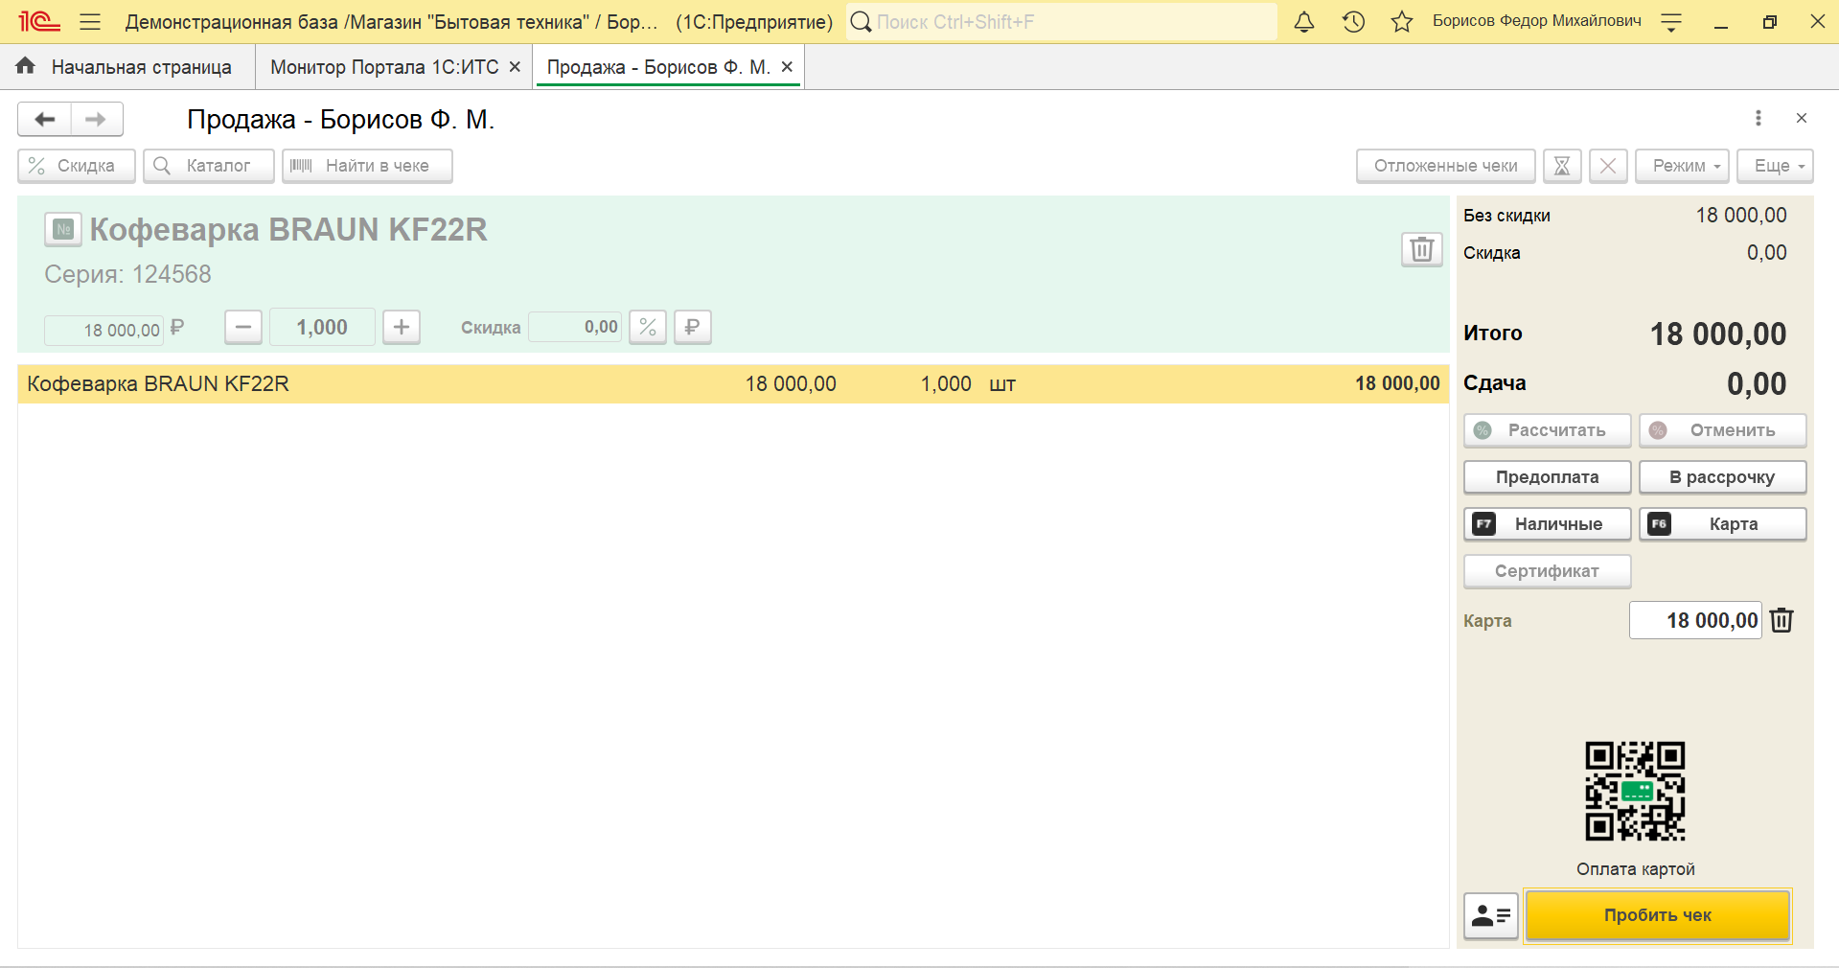
Task: Cancel receipt with the X icon button
Action: [1608, 166]
